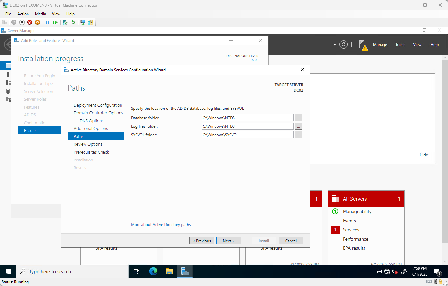Open the Action menu
Viewport: 448px width, 286px height.
(x=23, y=14)
